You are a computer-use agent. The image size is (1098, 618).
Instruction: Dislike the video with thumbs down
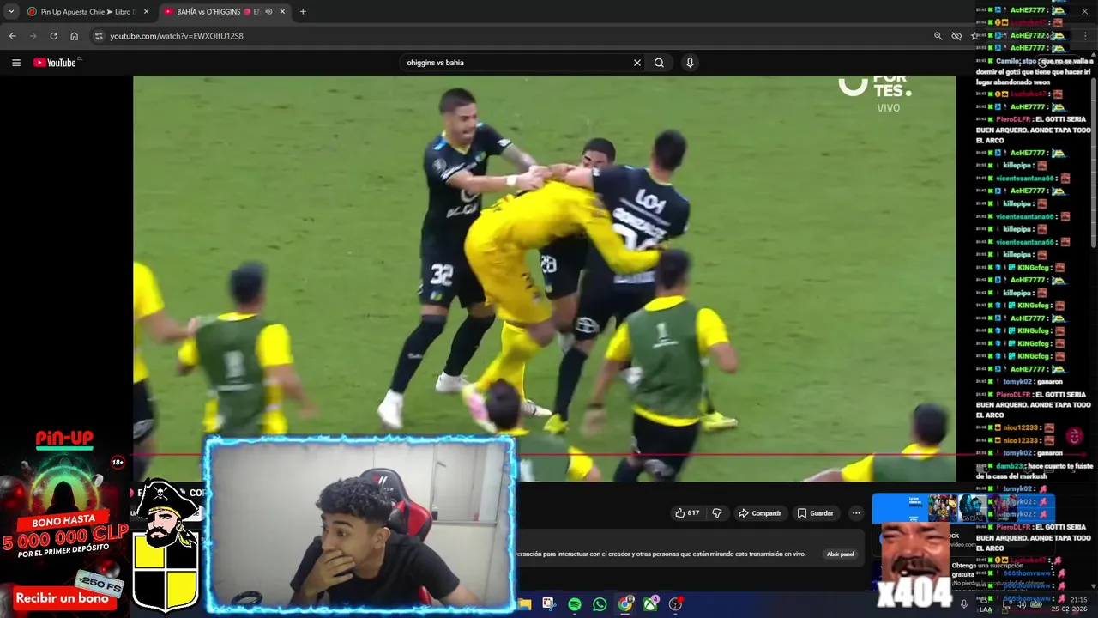pyautogui.click(x=717, y=513)
